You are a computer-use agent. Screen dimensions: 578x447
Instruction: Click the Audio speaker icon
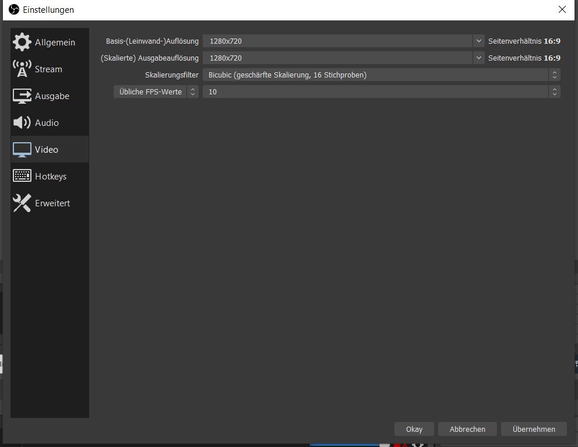coord(22,122)
